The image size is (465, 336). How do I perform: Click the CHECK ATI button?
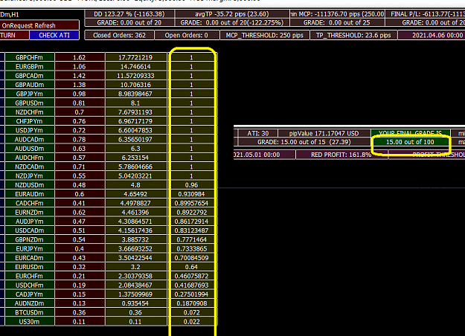(x=54, y=35)
